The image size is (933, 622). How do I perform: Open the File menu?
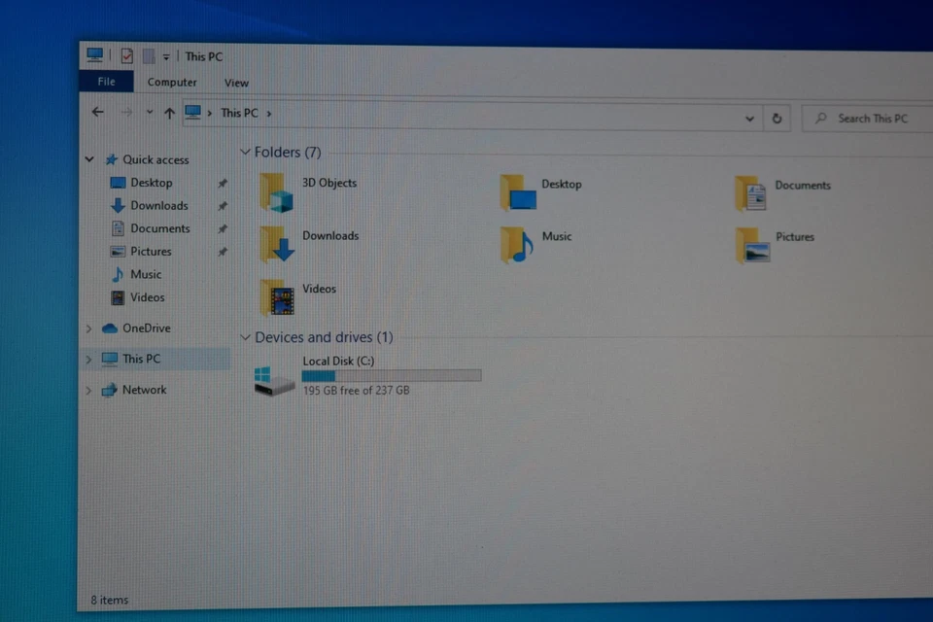(105, 82)
